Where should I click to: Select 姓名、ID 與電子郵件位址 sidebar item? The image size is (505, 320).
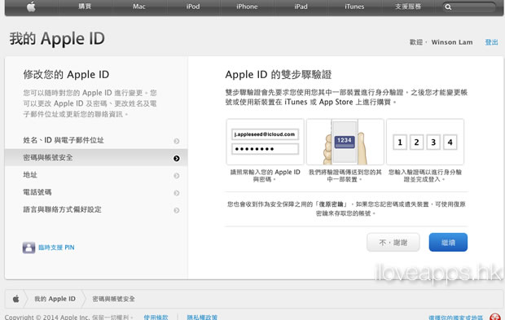pos(96,140)
